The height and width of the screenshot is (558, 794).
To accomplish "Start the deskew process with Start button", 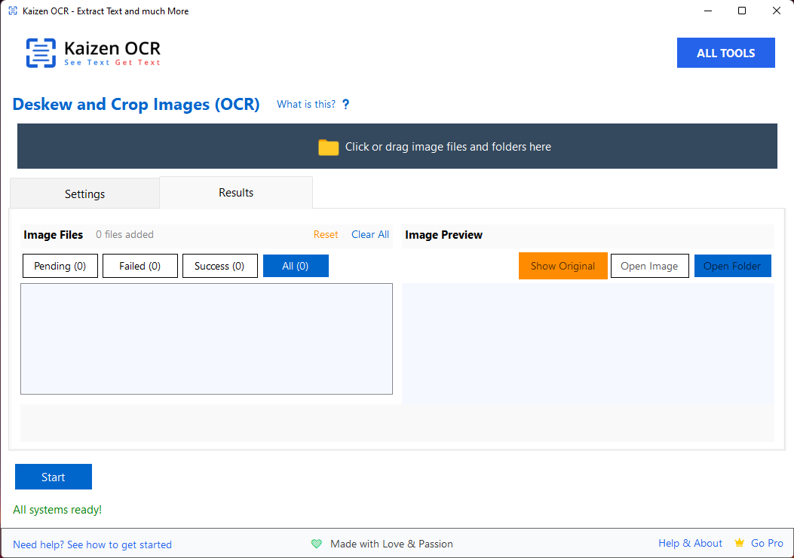I will point(54,477).
